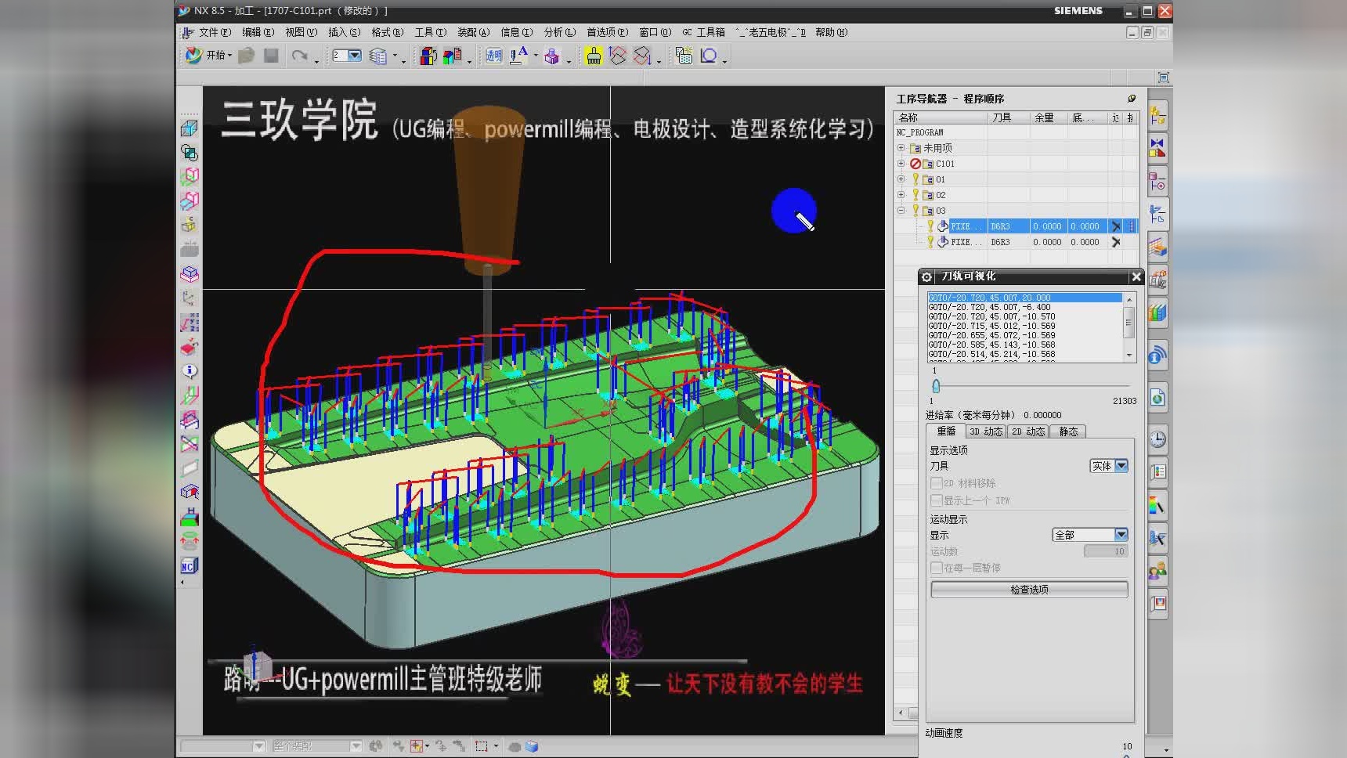The width and height of the screenshot is (1347, 758).
Task: Open the machine tool navigator sidebar tab
Action: click(x=1157, y=279)
